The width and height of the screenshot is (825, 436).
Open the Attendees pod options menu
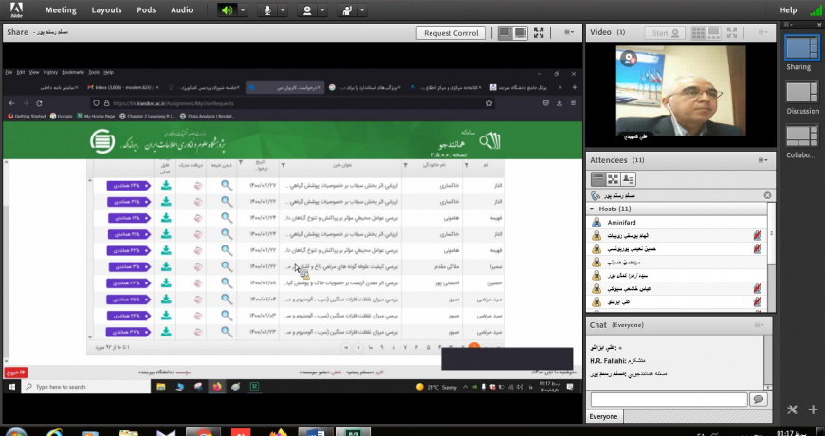tap(762, 160)
